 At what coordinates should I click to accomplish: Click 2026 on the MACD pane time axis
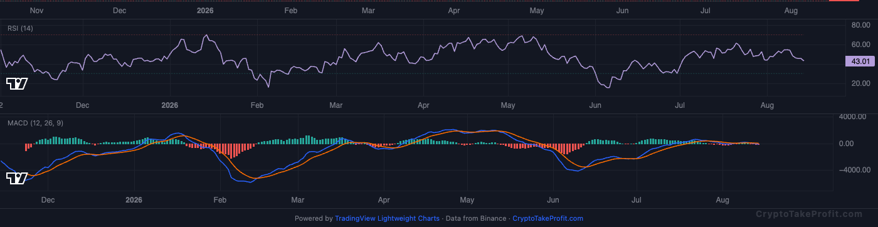click(134, 200)
